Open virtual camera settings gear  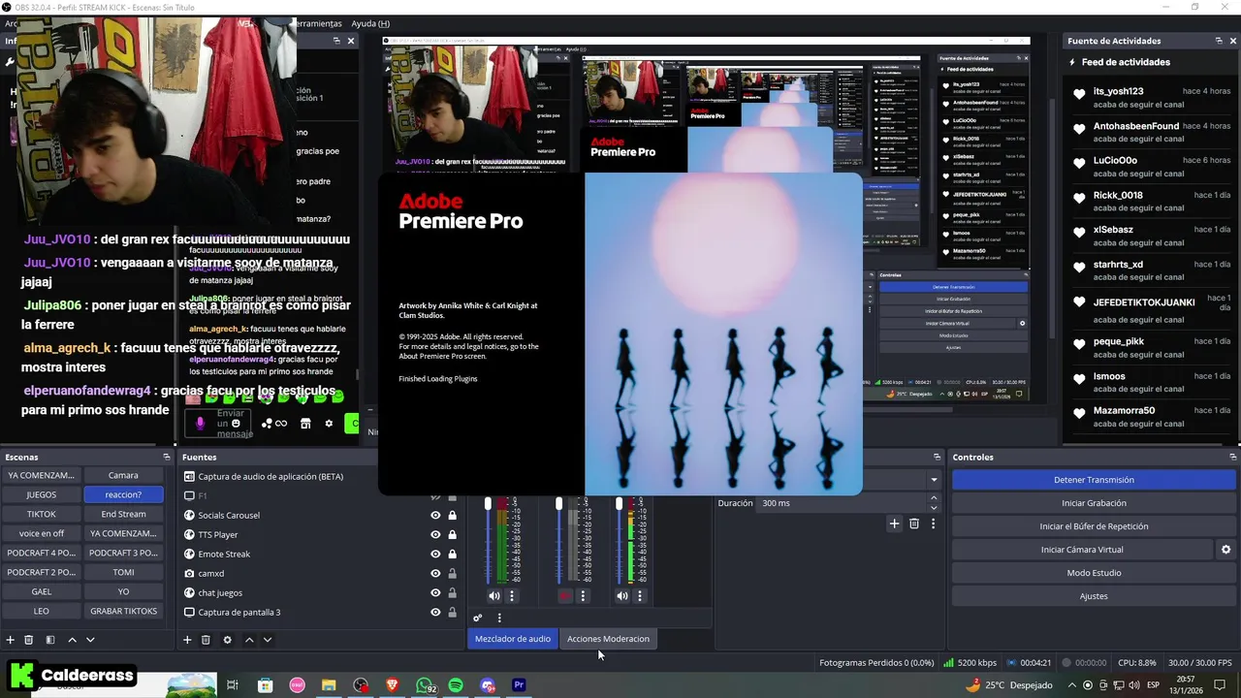point(1225,550)
